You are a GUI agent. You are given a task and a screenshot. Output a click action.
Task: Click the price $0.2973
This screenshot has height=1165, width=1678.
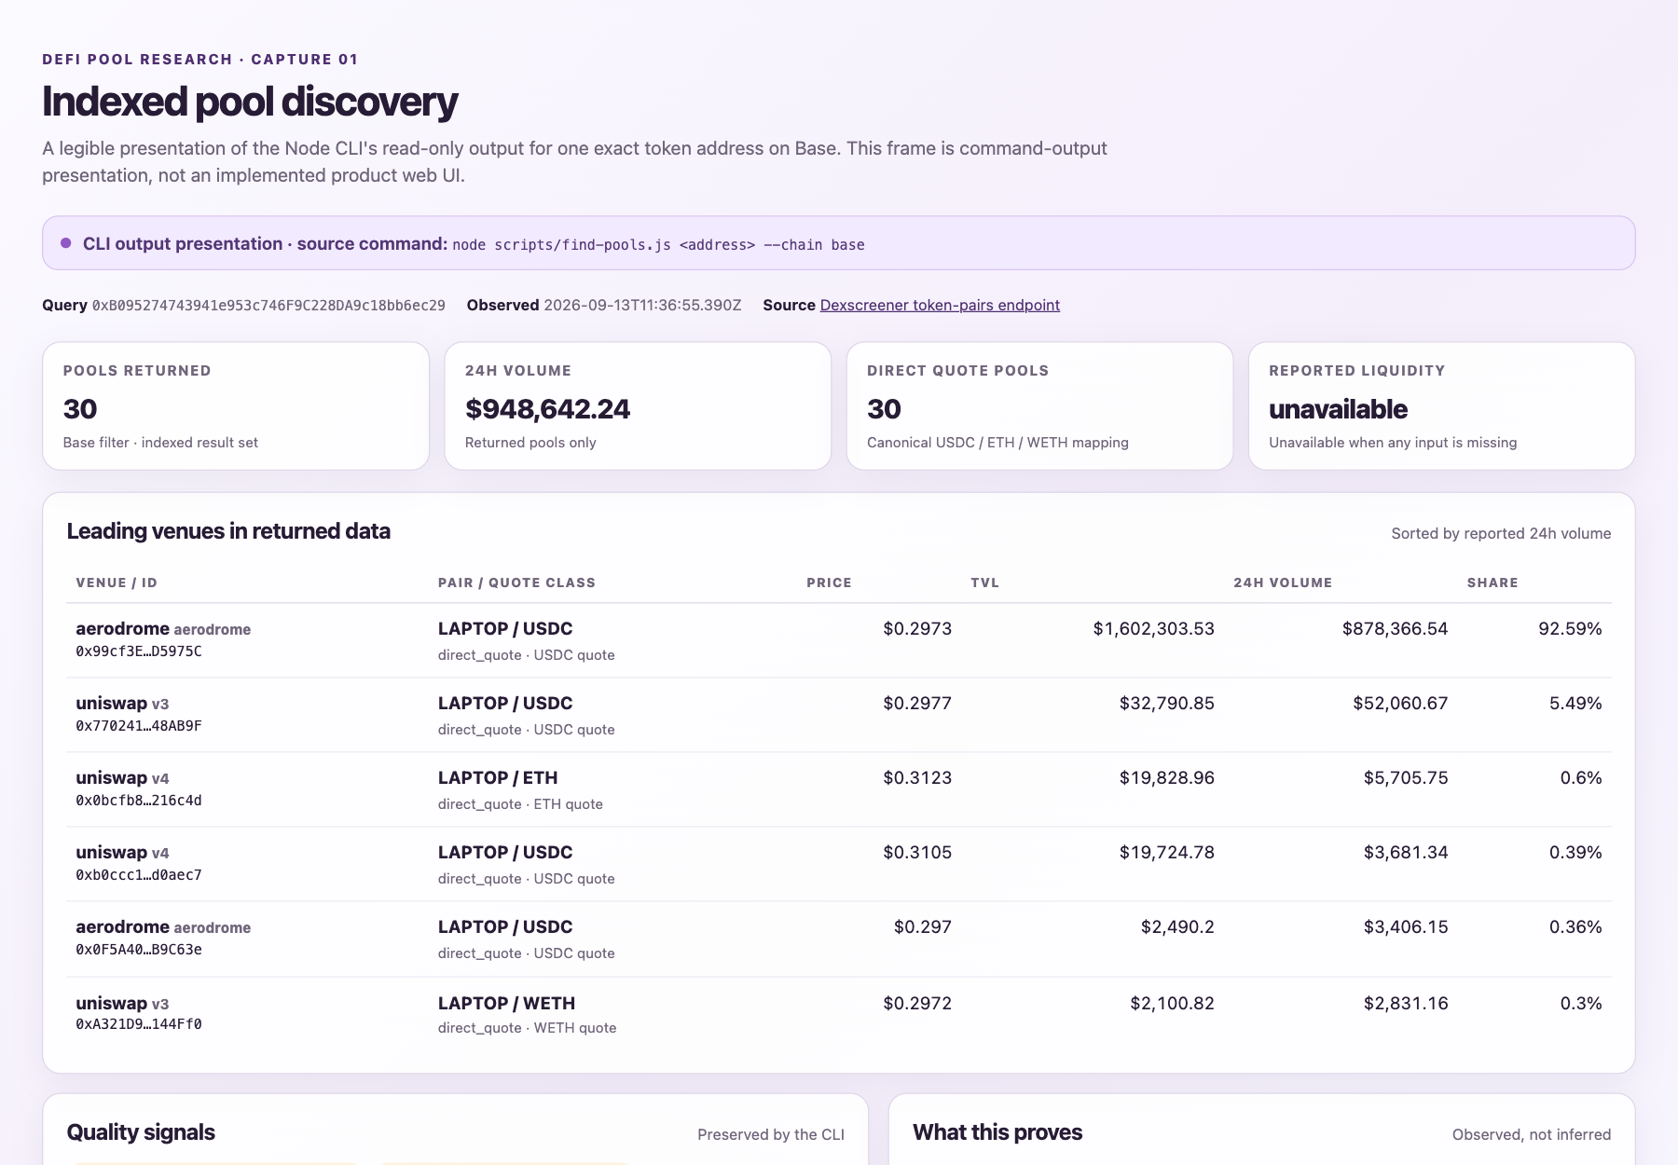tap(917, 628)
